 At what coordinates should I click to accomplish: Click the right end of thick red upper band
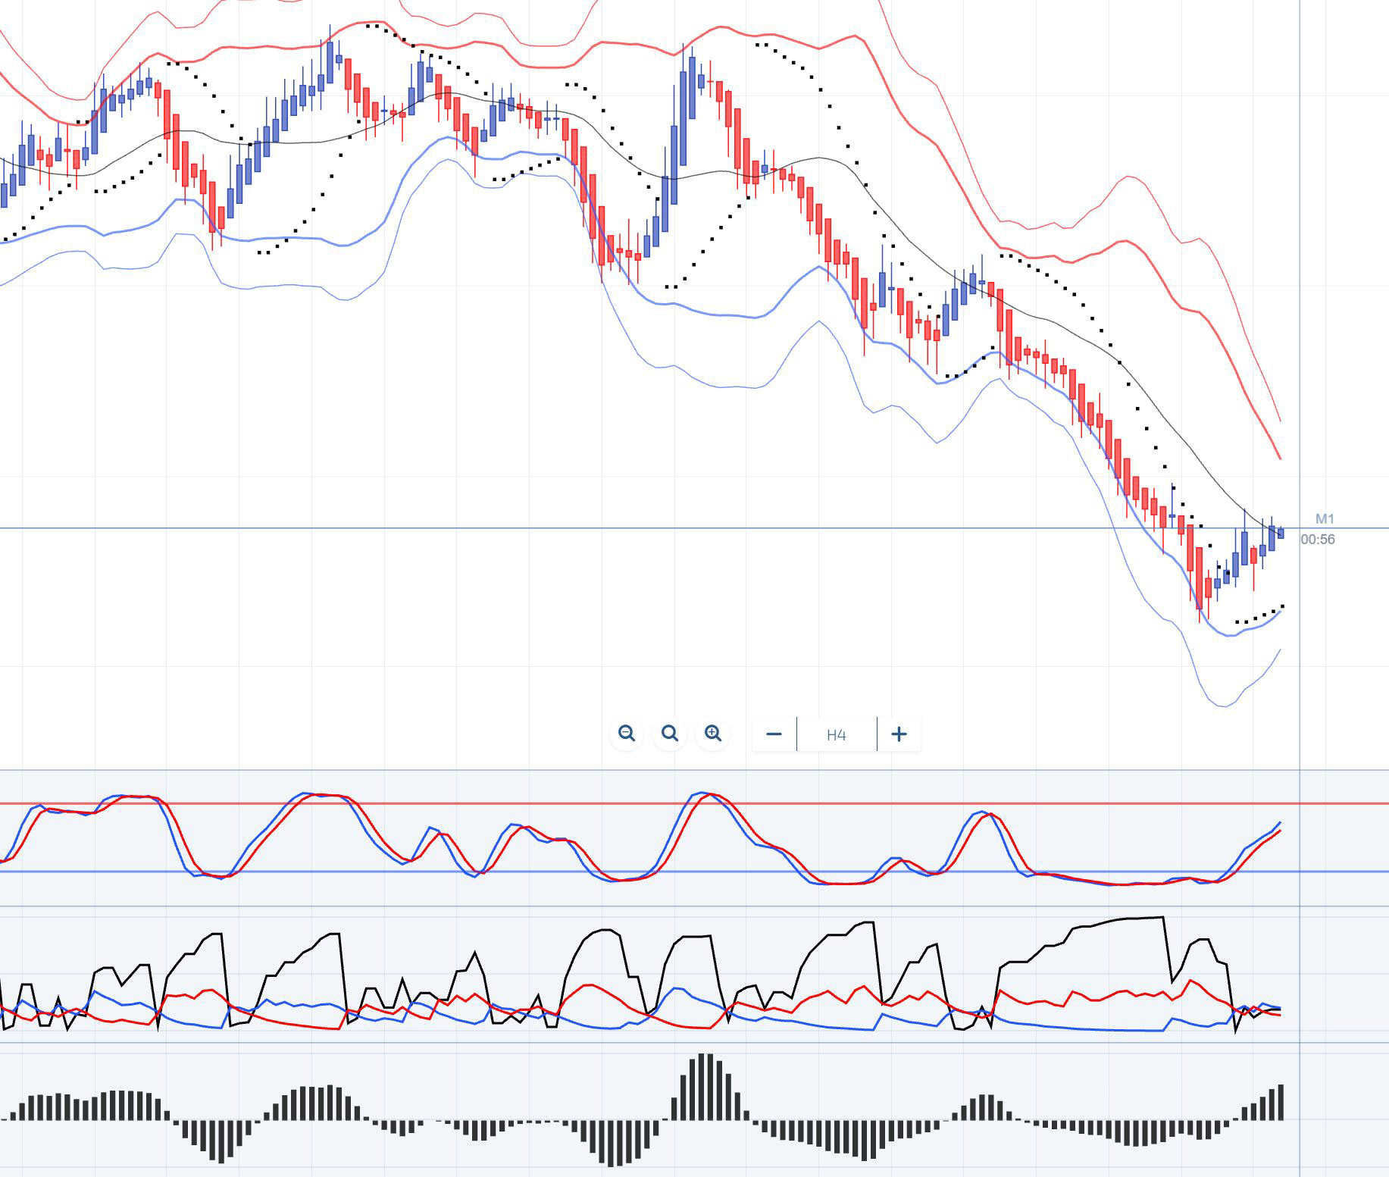(1279, 456)
